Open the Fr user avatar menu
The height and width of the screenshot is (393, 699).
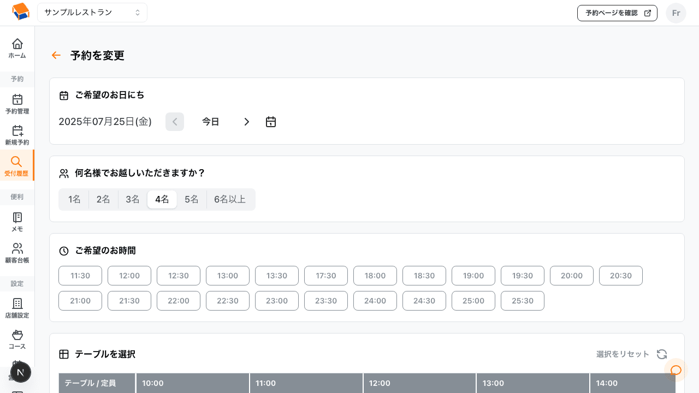[x=676, y=13]
